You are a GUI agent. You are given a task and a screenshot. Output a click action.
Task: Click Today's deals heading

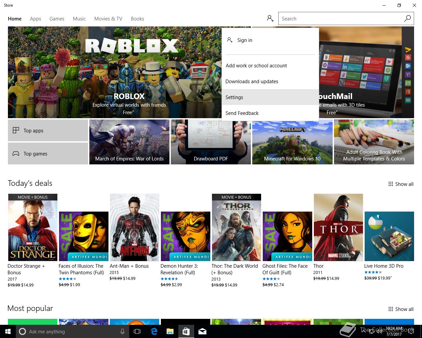coord(30,183)
